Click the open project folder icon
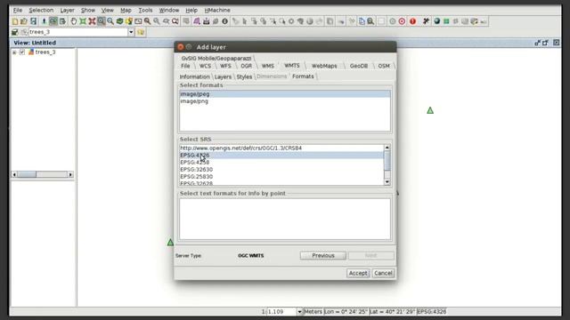570x320 pixels. pyautogui.click(x=24, y=21)
